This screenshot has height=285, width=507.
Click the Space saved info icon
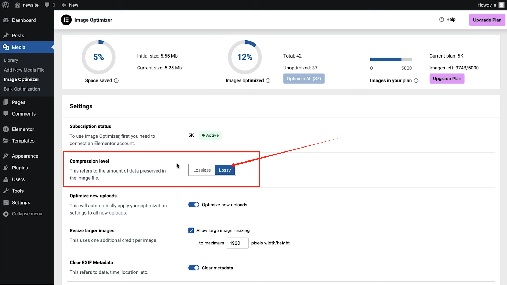click(116, 80)
